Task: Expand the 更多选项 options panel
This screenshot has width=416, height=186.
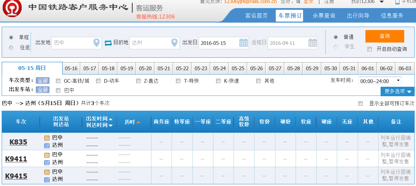Action: [x=397, y=91]
